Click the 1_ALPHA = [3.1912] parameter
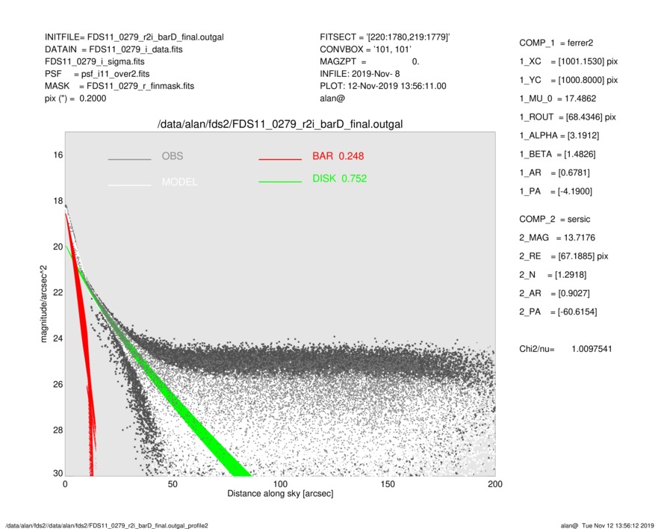This screenshot has width=661, height=529. coord(559,136)
